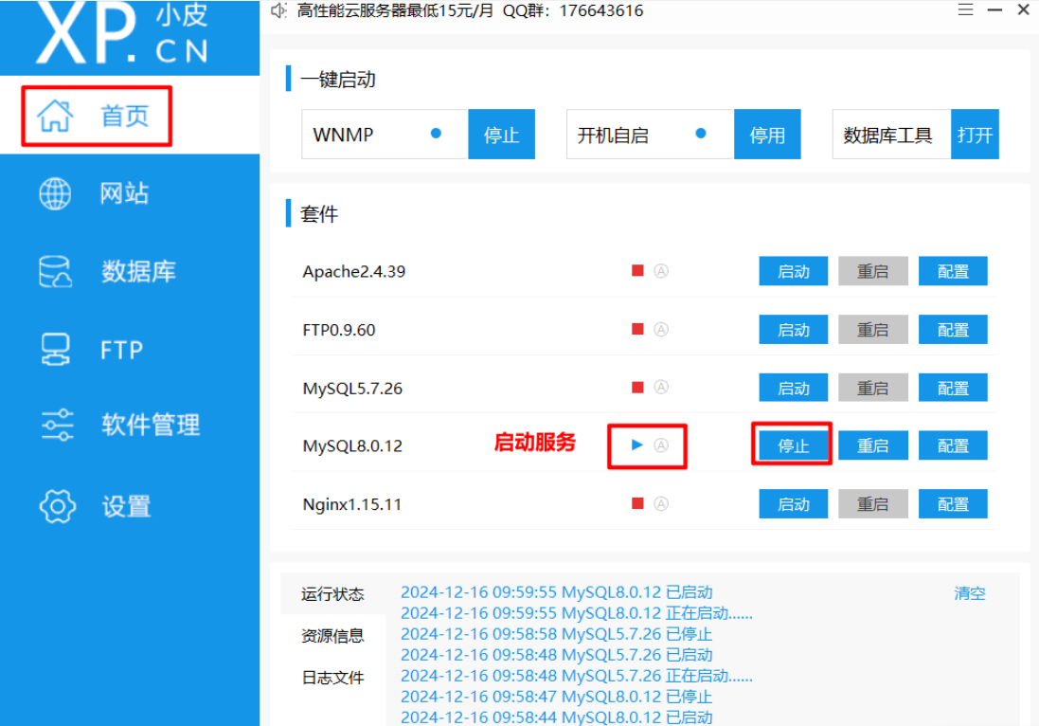
Task: Start Apache2.4.39 with 启动 button
Action: tap(793, 271)
